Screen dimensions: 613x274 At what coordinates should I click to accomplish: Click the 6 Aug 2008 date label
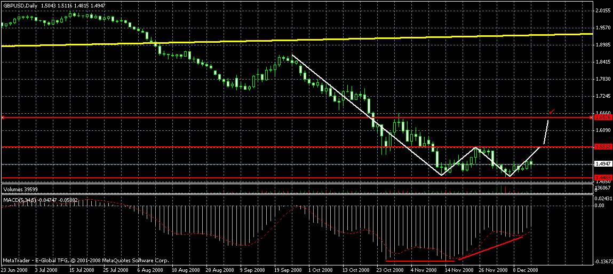coord(150,270)
